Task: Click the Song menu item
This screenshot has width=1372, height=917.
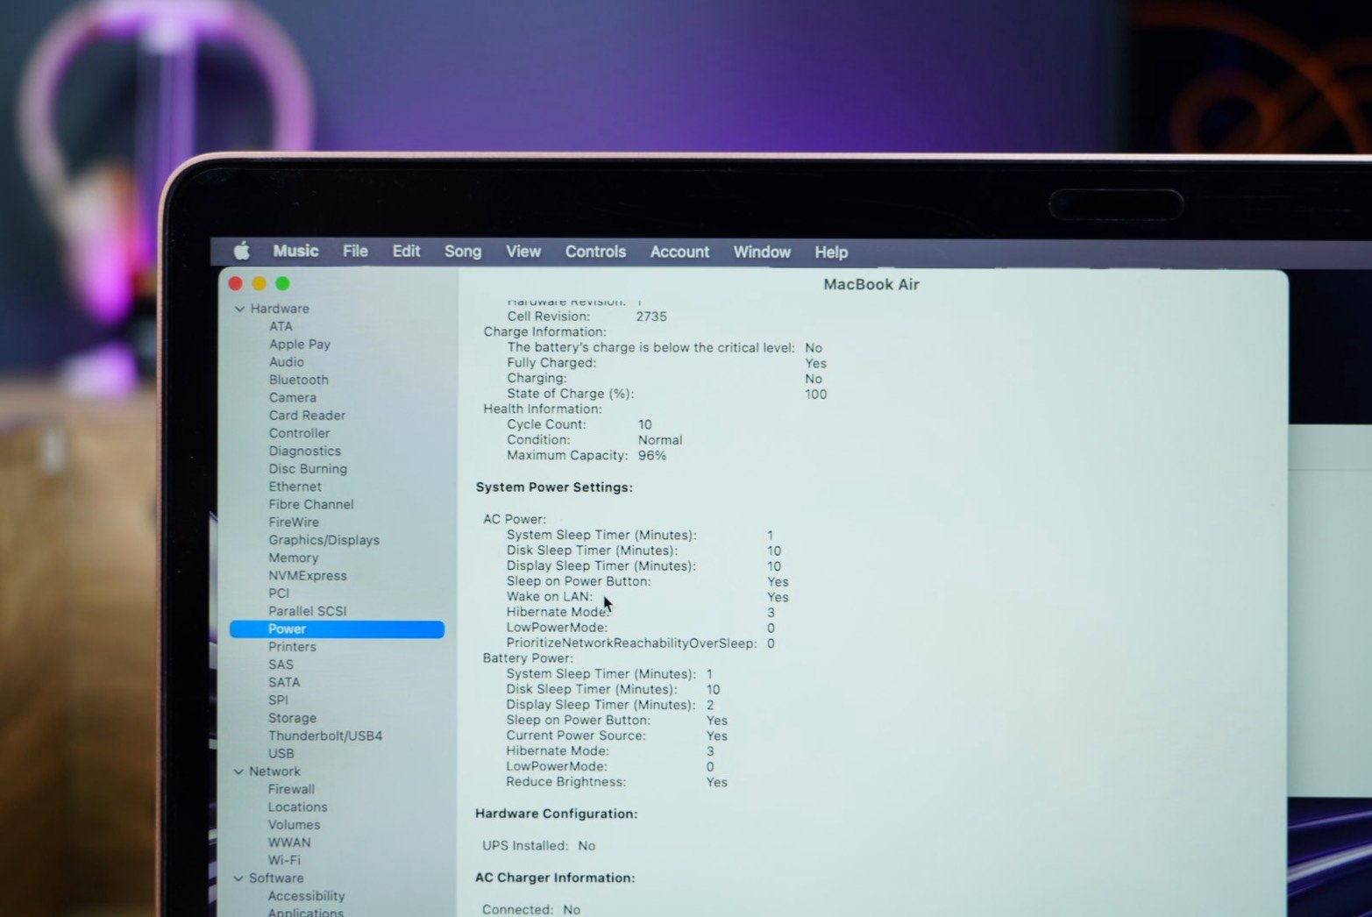Action: pos(462,252)
